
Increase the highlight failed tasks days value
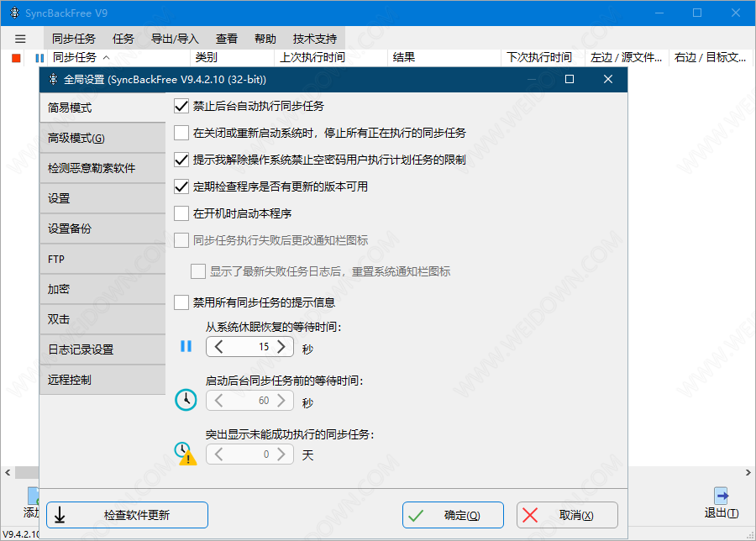(x=281, y=454)
